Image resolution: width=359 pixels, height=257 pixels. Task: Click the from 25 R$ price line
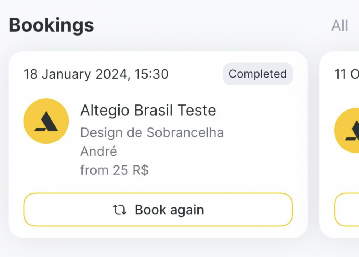[x=114, y=170]
